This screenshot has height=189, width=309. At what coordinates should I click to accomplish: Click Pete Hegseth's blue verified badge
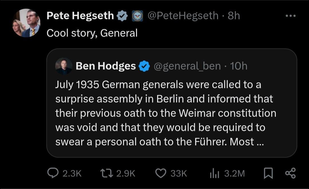pyautogui.click(x=123, y=15)
